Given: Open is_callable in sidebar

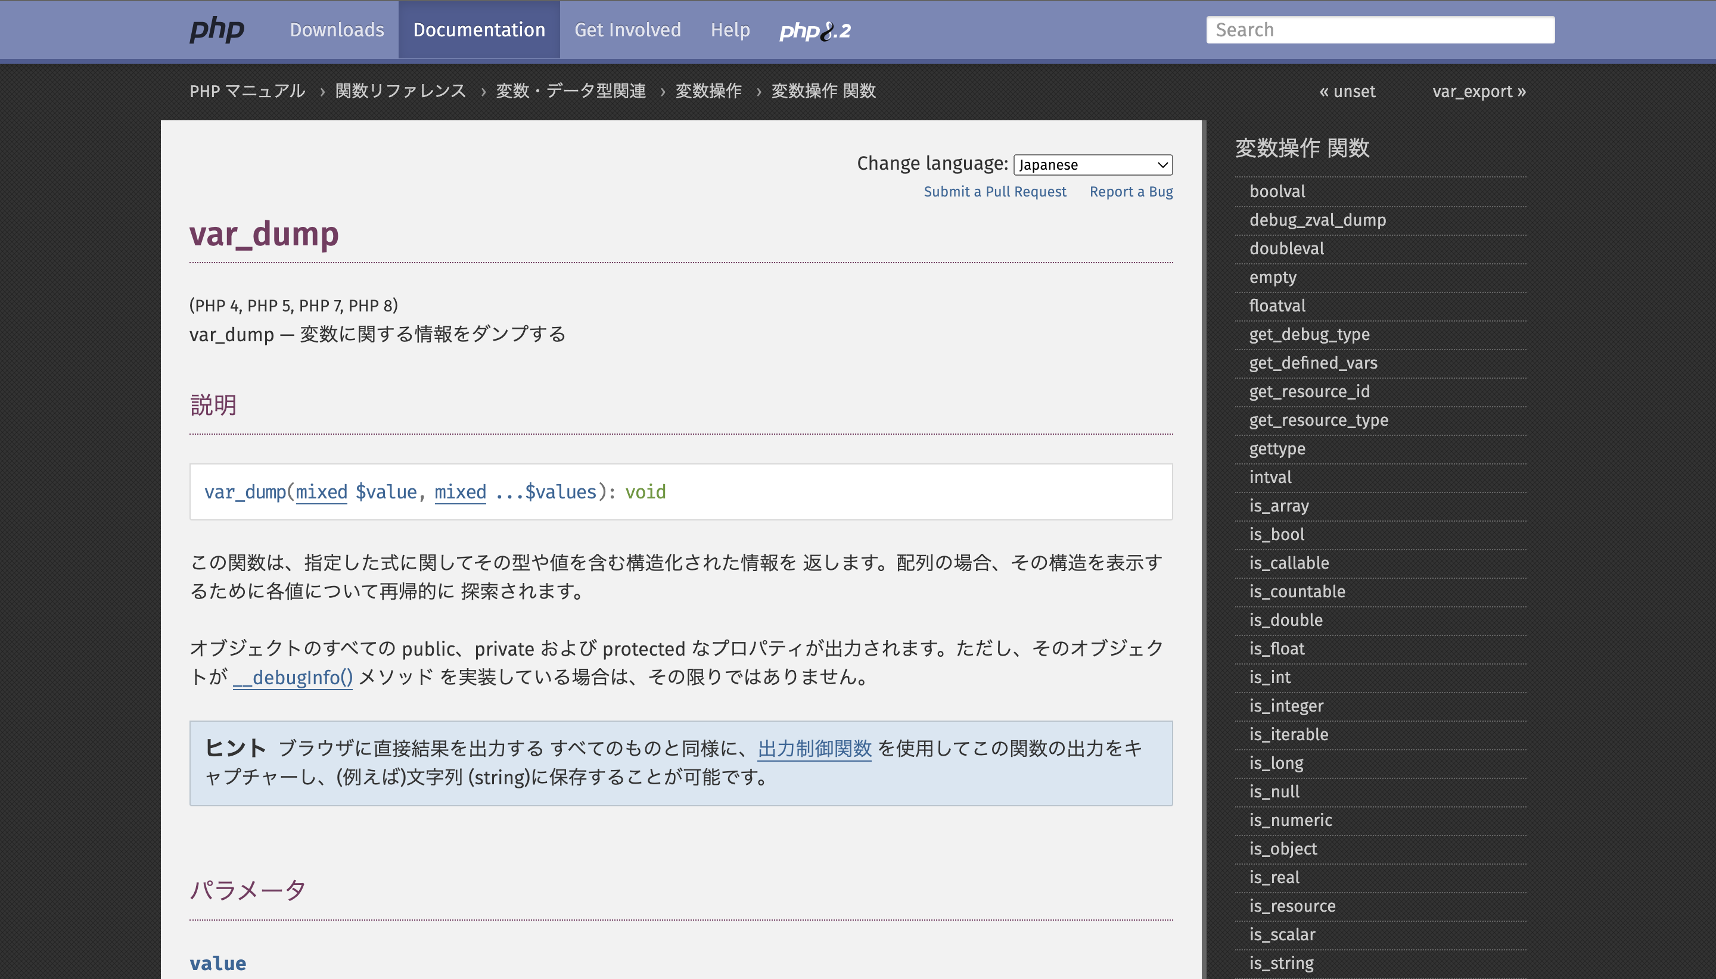Looking at the screenshot, I should (1289, 563).
